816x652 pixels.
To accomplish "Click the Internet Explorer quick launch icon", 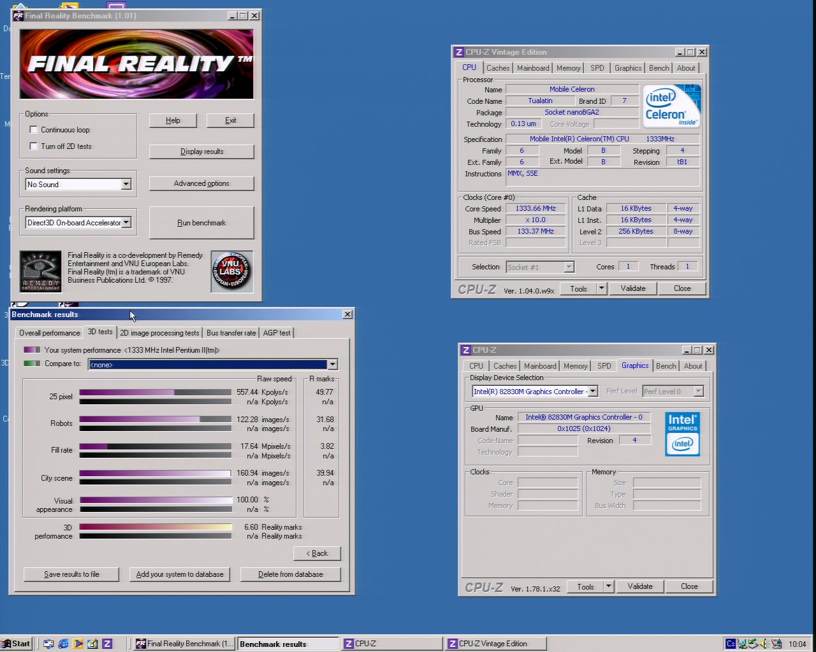I will tap(63, 644).
